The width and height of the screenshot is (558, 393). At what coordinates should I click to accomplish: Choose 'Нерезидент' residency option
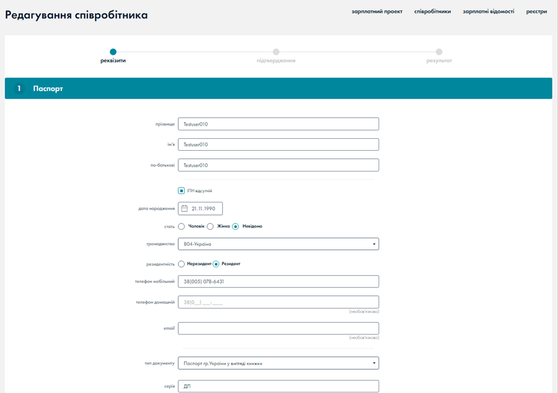[x=181, y=264]
